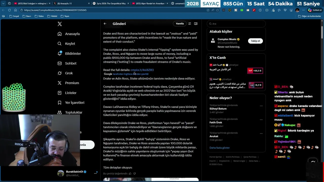
Task: Open reader view icon beside filter
Action: [196, 24]
